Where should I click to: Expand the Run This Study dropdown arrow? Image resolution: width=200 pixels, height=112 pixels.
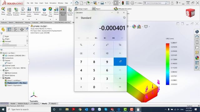click(x=50, y=19)
